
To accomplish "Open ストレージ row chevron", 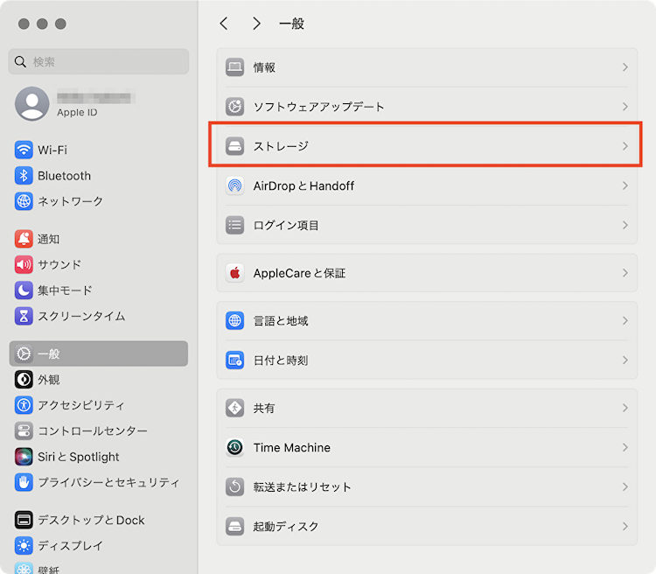I will [625, 146].
